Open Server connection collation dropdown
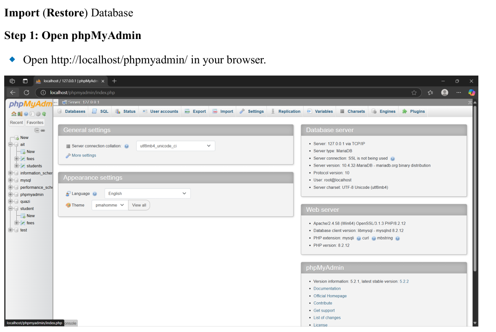Screen dimensions: 496x332 (176, 146)
